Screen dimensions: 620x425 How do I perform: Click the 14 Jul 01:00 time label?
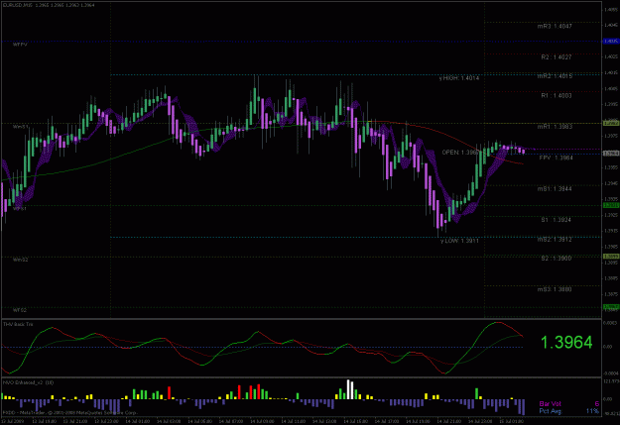(137, 421)
